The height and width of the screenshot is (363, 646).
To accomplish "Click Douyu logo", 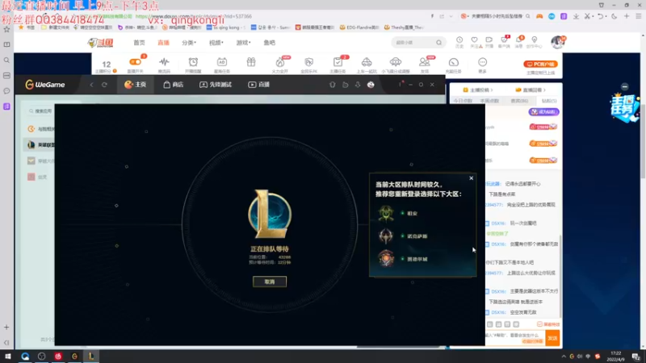I will point(100,43).
